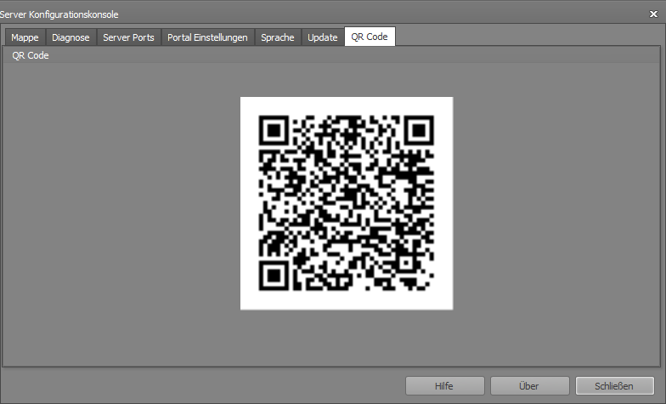The height and width of the screenshot is (404, 666).
Task: Close the Server Konfigurationskonsole window
Action: (654, 14)
